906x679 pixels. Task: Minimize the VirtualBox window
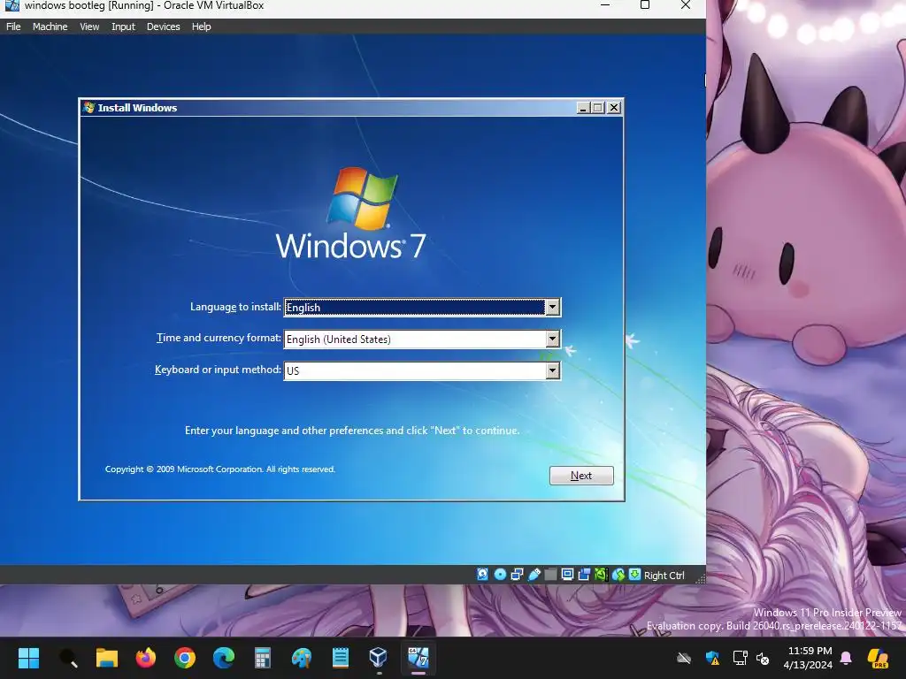click(605, 5)
